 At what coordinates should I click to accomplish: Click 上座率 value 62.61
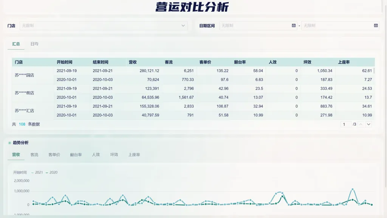[x=367, y=71]
